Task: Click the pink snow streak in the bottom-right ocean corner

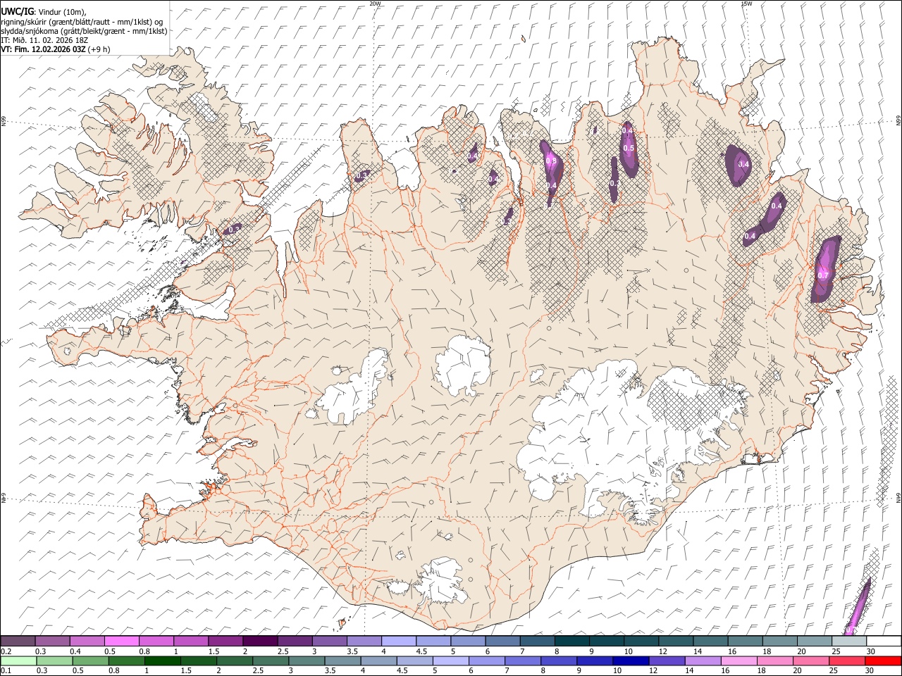Action: [858, 607]
